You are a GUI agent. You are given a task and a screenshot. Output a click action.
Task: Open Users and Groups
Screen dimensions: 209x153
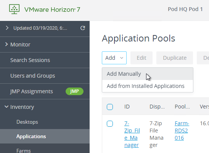(x=33, y=76)
